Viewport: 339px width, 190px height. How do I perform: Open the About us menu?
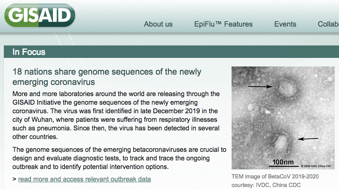158,24
